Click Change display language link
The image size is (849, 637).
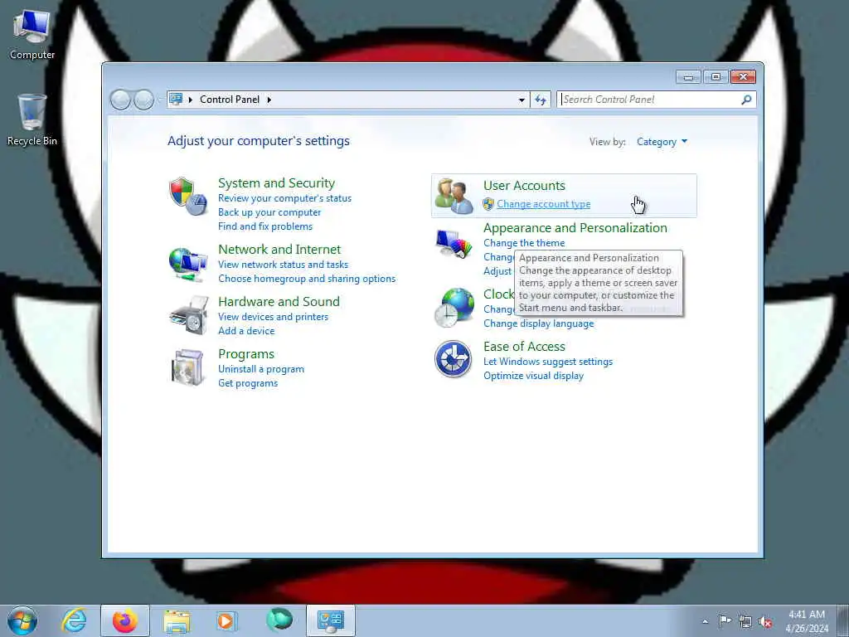539,323
